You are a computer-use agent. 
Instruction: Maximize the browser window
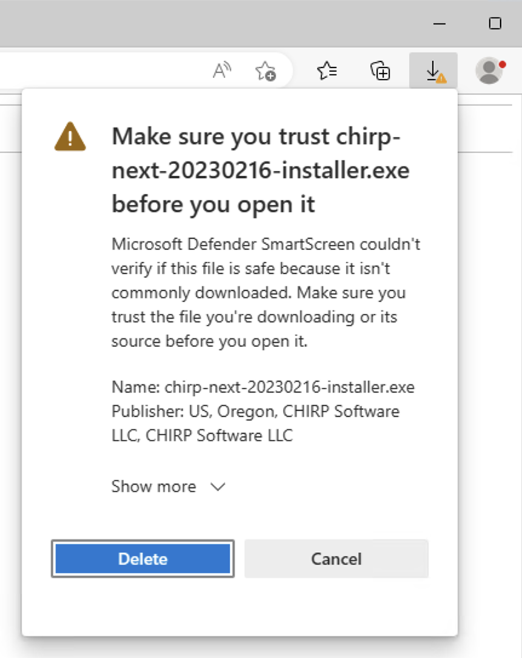point(495,24)
